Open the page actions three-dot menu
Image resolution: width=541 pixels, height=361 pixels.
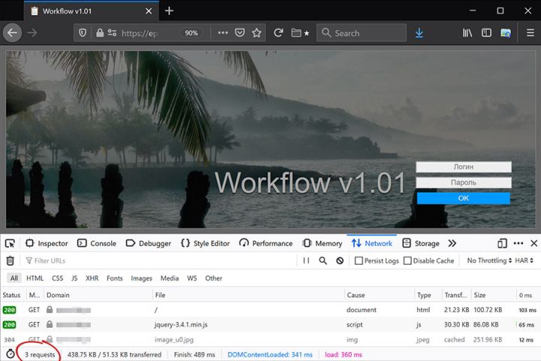click(x=223, y=33)
